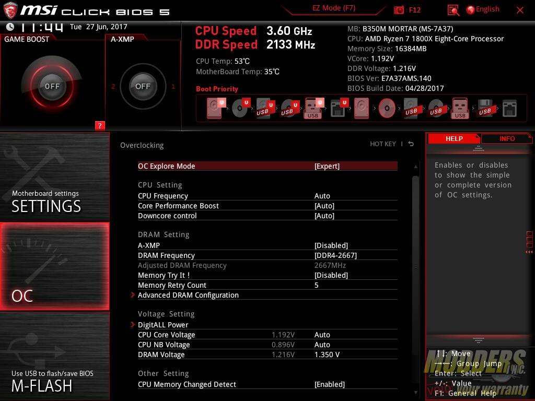Click the Boot Priority label
Viewport: 535px width, 401px height.
[x=217, y=89]
